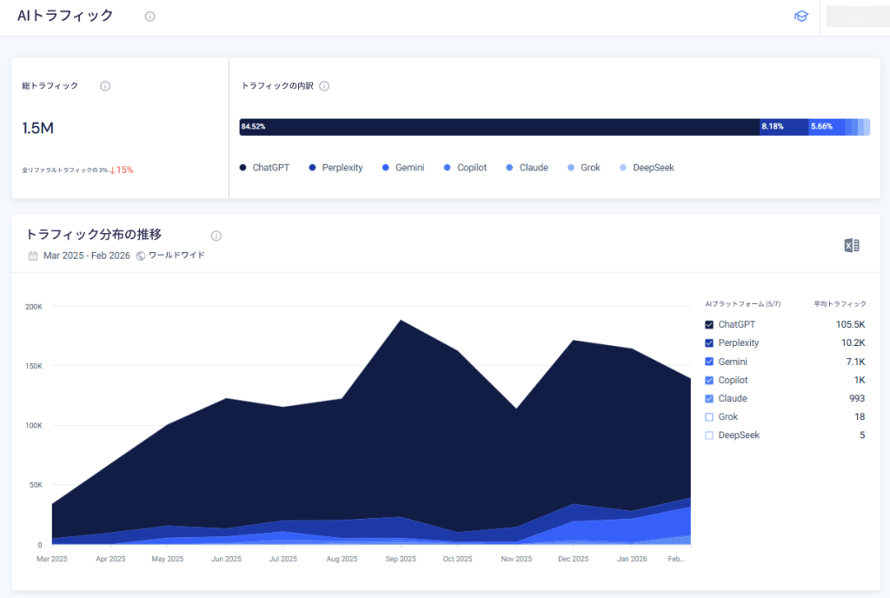Click the info icon next to トラフィックの内訳

point(324,86)
